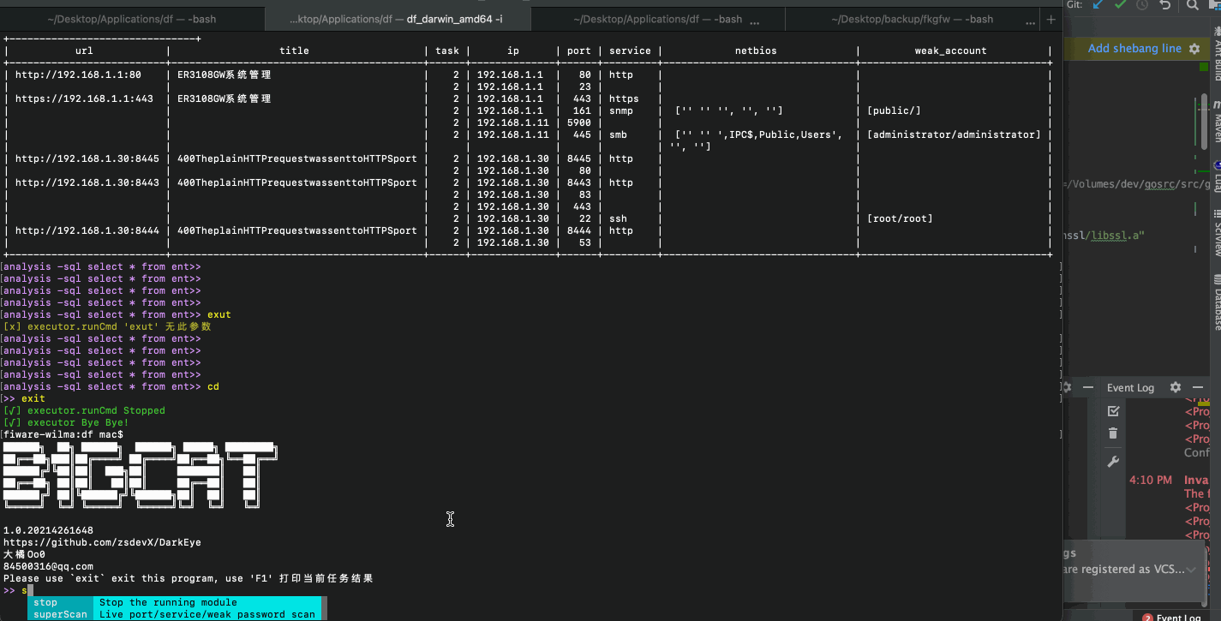
Task: Open the shebang banner settings gear
Action: click(x=1194, y=49)
